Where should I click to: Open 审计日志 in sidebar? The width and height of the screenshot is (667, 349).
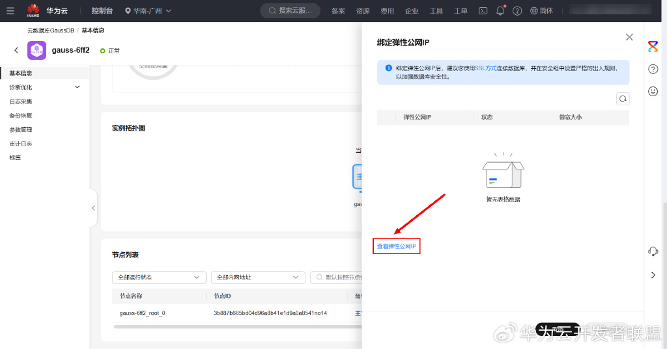click(21, 144)
